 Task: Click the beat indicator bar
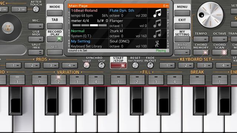(x=90, y=25)
